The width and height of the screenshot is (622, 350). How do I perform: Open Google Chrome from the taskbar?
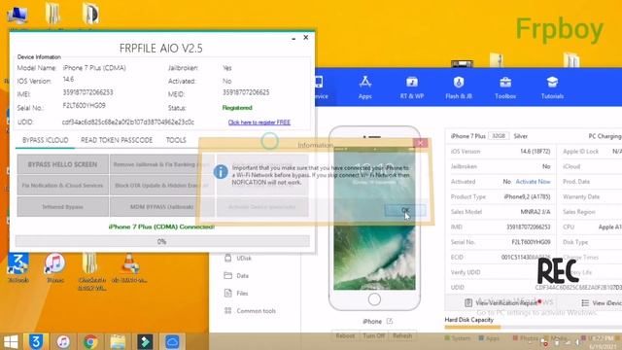coord(90,341)
